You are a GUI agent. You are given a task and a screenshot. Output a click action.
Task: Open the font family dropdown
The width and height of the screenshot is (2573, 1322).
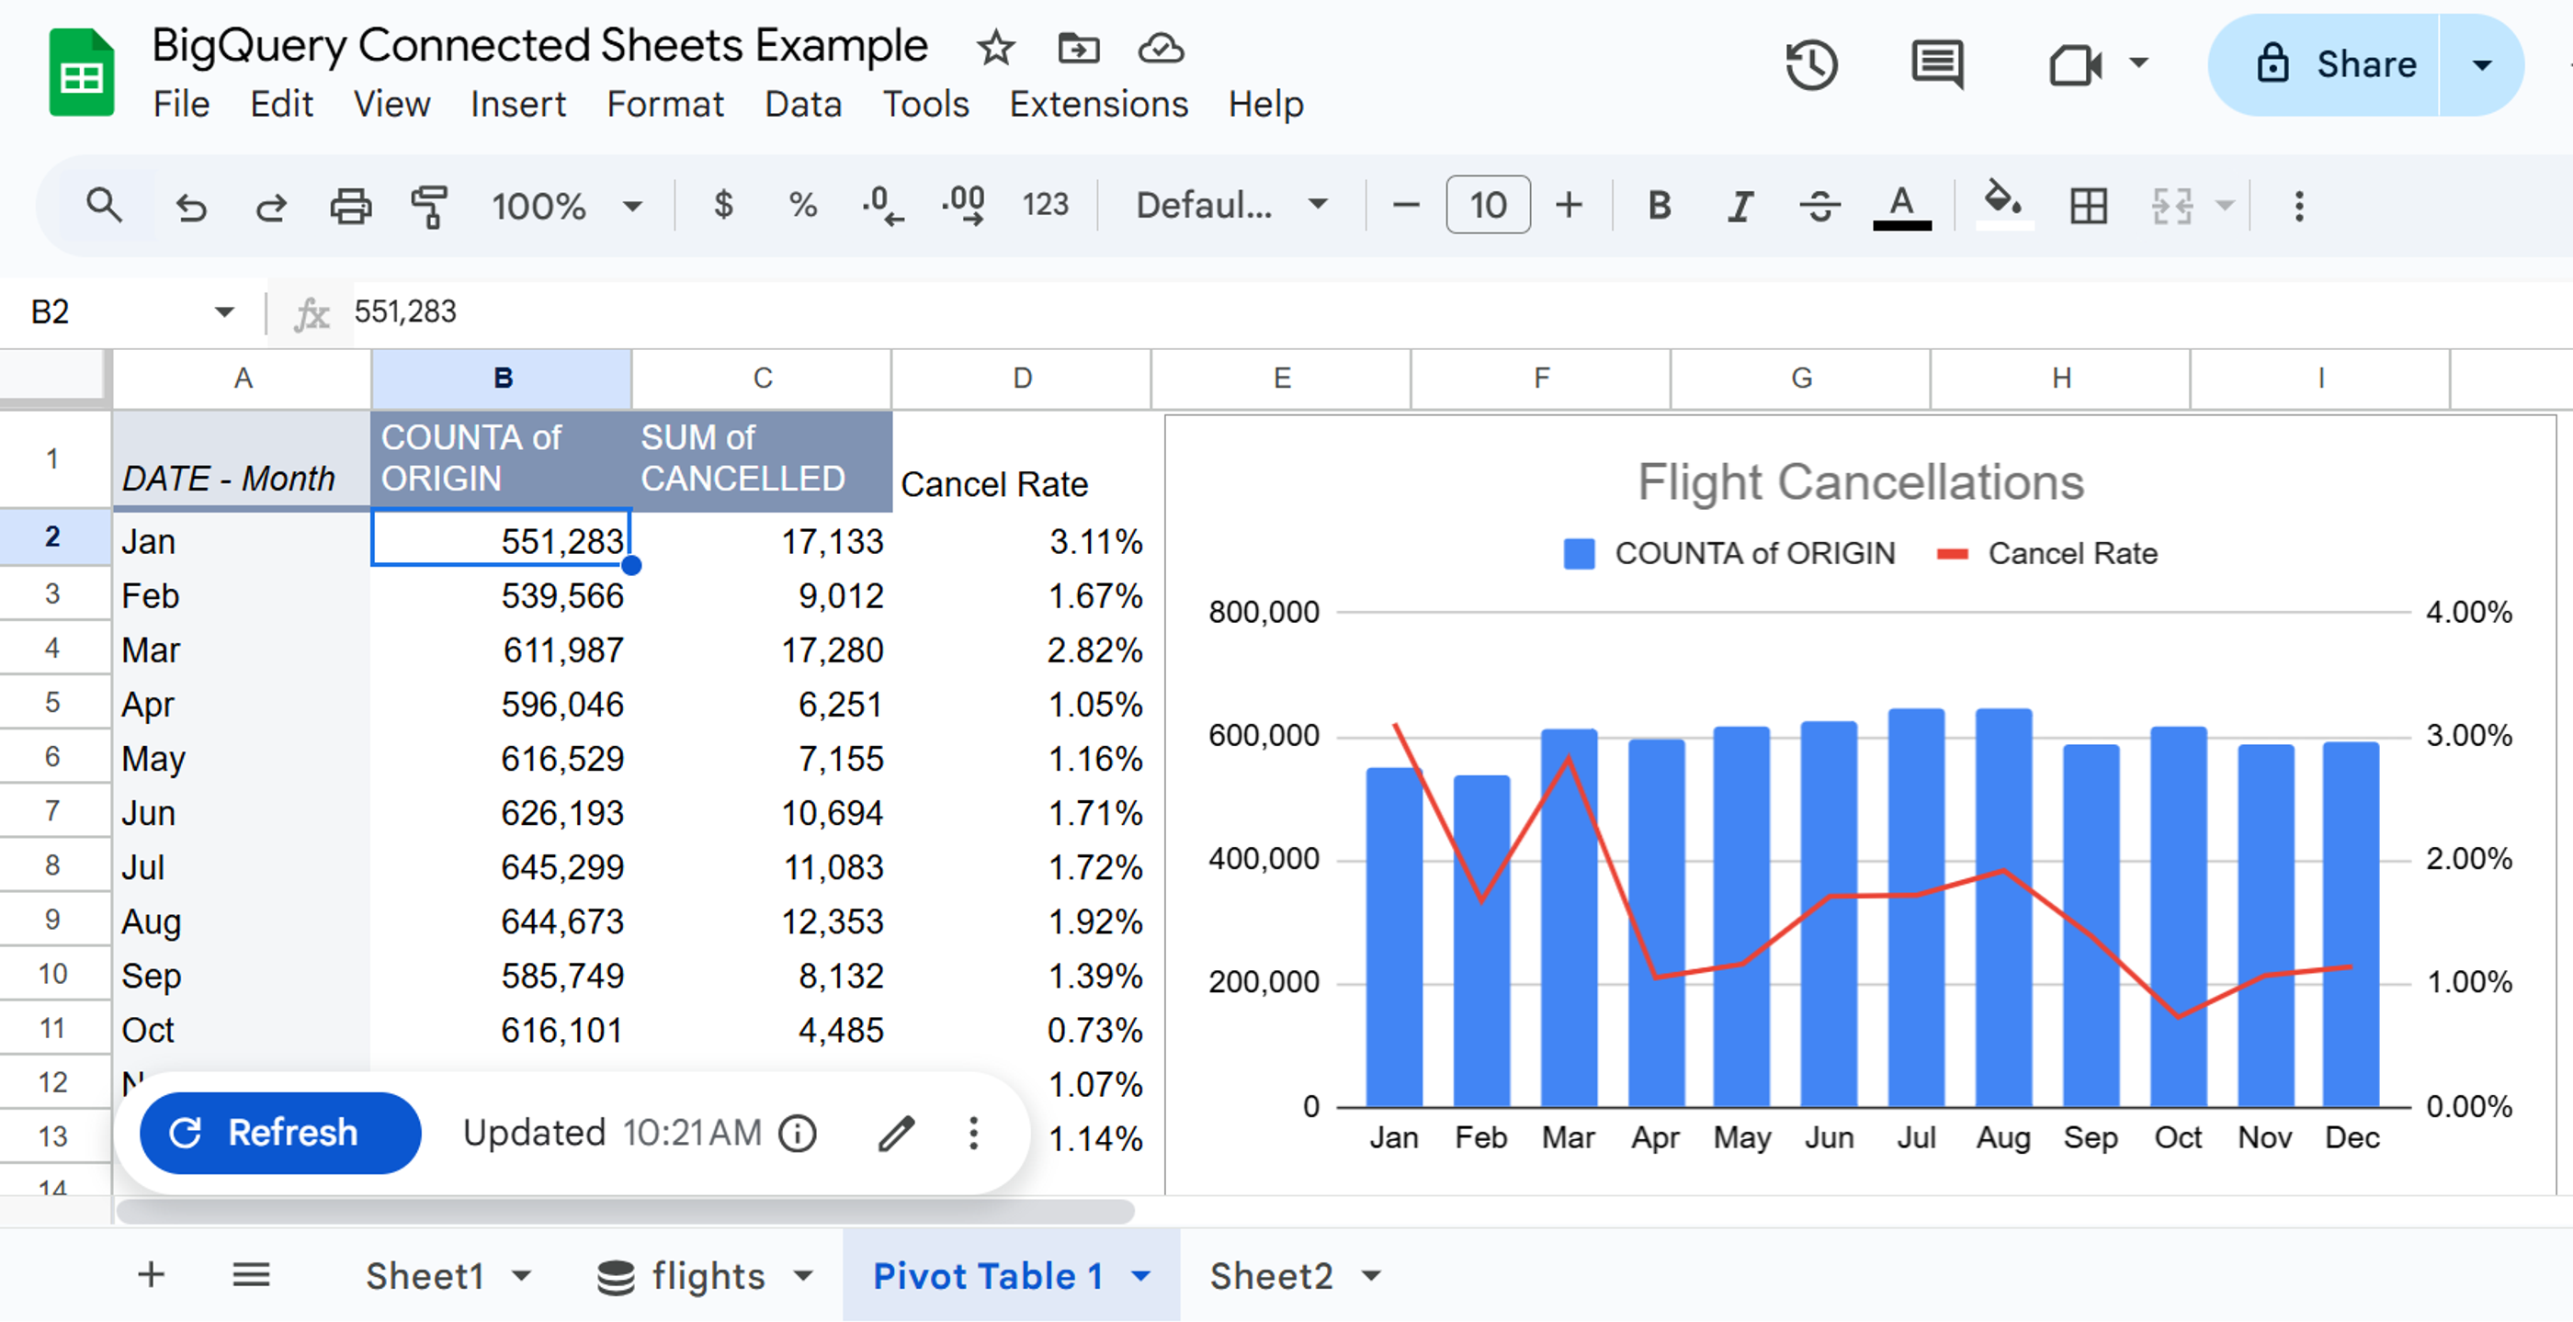coord(1231,206)
